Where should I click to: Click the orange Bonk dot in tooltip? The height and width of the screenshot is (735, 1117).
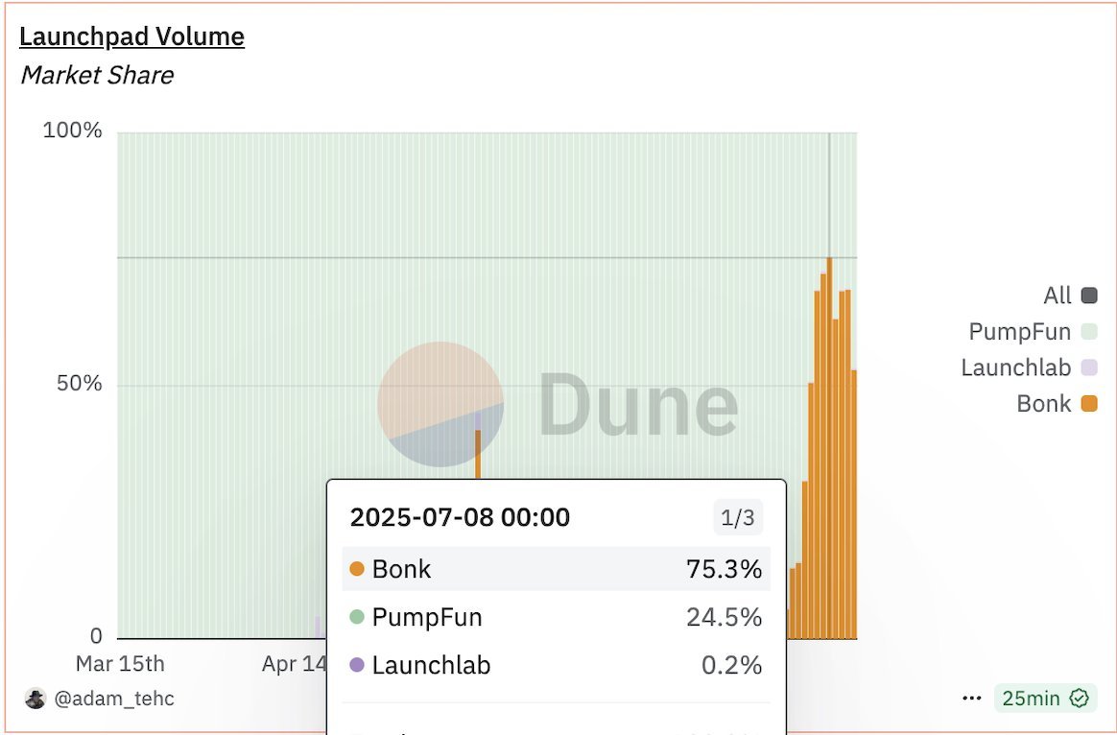click(x=357, y=568)
